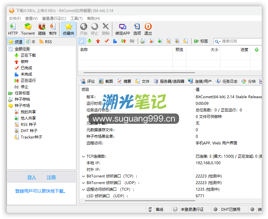The width and height of the screenshot is (268, 219).
Task: Collapse 远程访问侦听端口 (TCP) row
Action: tap(83, 189)
